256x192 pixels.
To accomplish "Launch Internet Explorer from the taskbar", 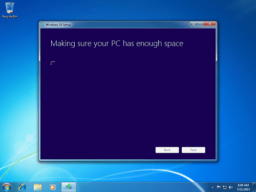I will coord(23,187).
